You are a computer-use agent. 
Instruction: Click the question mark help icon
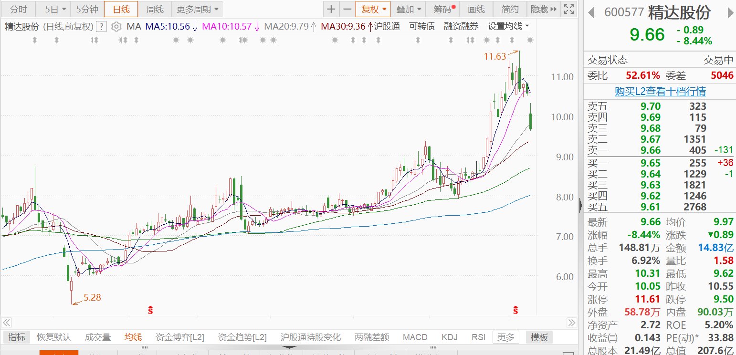click(101, 27)
